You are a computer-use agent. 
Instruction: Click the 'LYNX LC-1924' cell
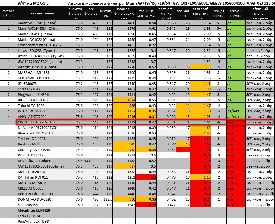click(x=42, y=216)
